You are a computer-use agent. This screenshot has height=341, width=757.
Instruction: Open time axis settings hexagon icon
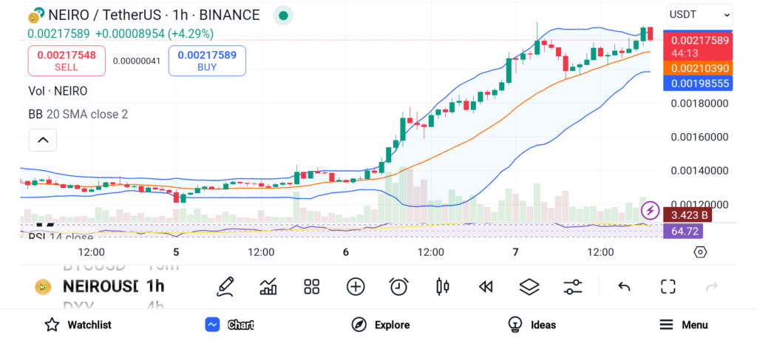pyautogui.click(x=700, y=252)
